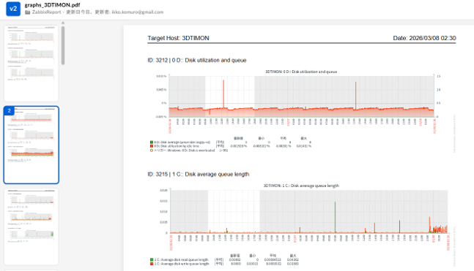Click the thumbnail sidebar scrollbar handle

point(63,45)
